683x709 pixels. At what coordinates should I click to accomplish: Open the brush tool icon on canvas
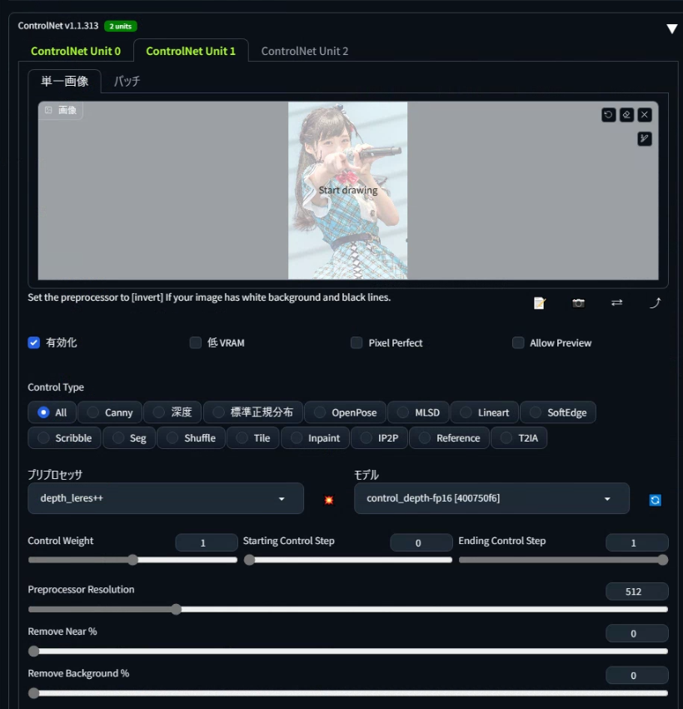coord(645,139)
